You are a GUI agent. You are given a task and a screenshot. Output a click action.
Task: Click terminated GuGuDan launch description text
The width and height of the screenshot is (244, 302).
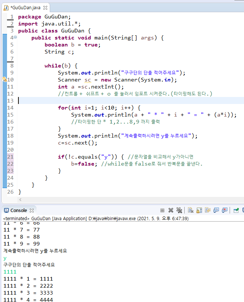click(x=96, y=219)
